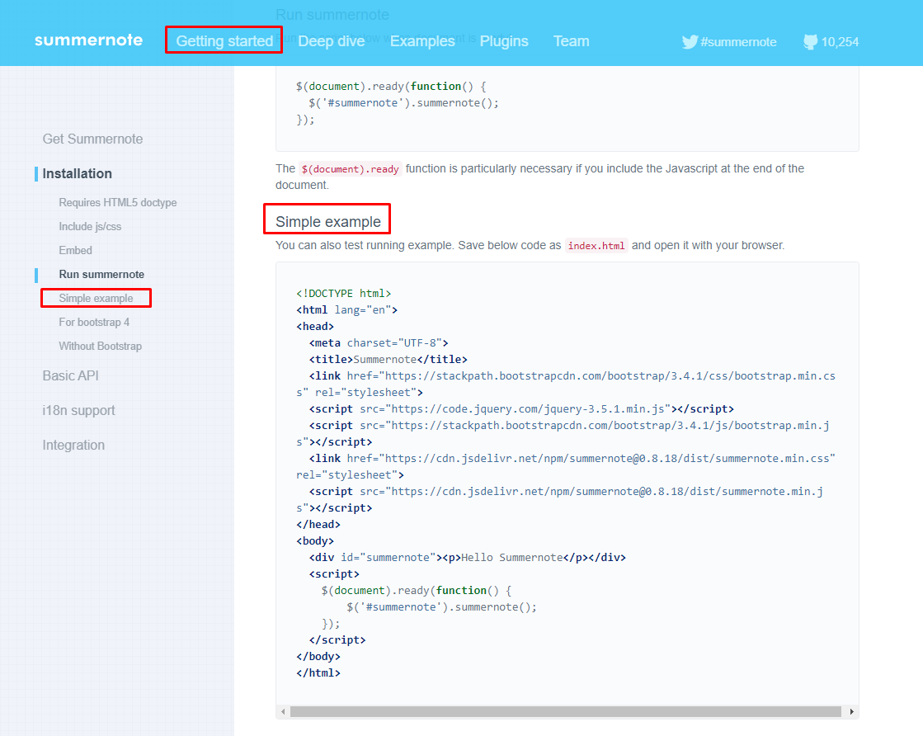
Task: Jump to Embed section
Action: point(75,250)
